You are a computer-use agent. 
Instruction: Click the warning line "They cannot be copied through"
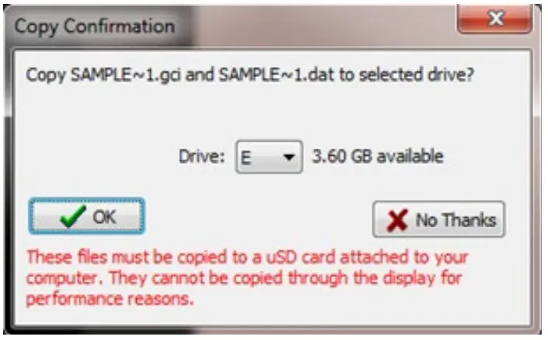click(x=229, y=279)
